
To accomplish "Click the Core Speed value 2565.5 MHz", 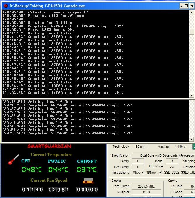I will (146, 186).
